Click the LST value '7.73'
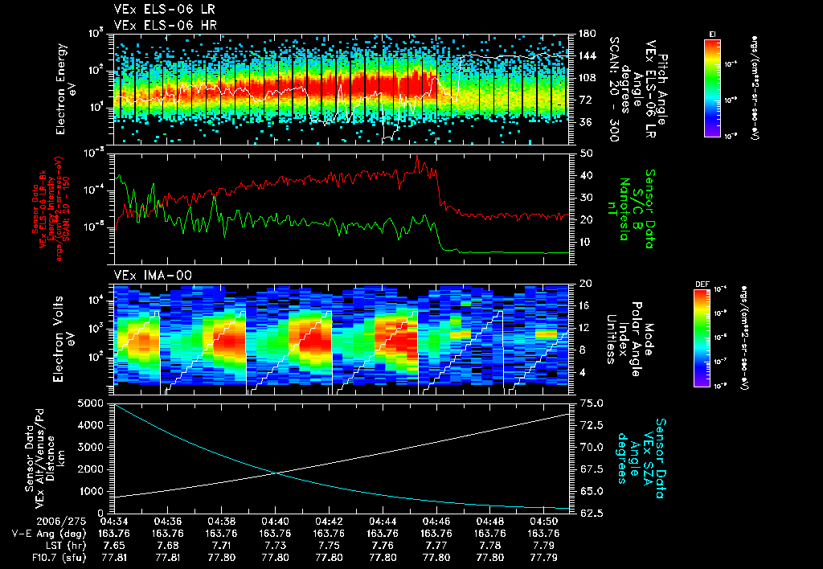The width and height of the screenshot is (823, 569). pyautogui.click(x=275, y=546)
